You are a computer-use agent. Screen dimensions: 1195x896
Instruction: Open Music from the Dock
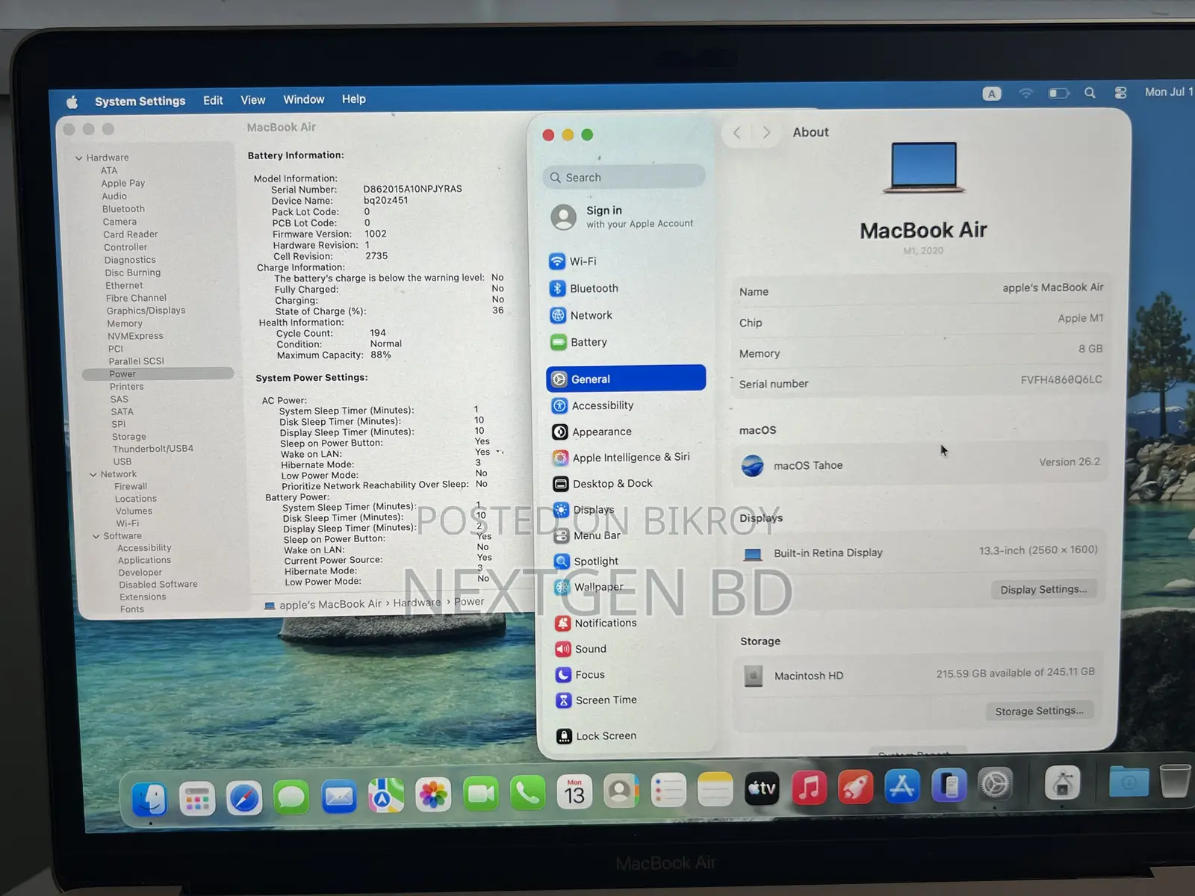(809, 788)
